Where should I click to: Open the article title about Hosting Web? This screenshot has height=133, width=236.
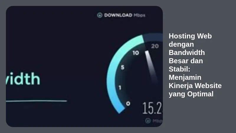195,65
